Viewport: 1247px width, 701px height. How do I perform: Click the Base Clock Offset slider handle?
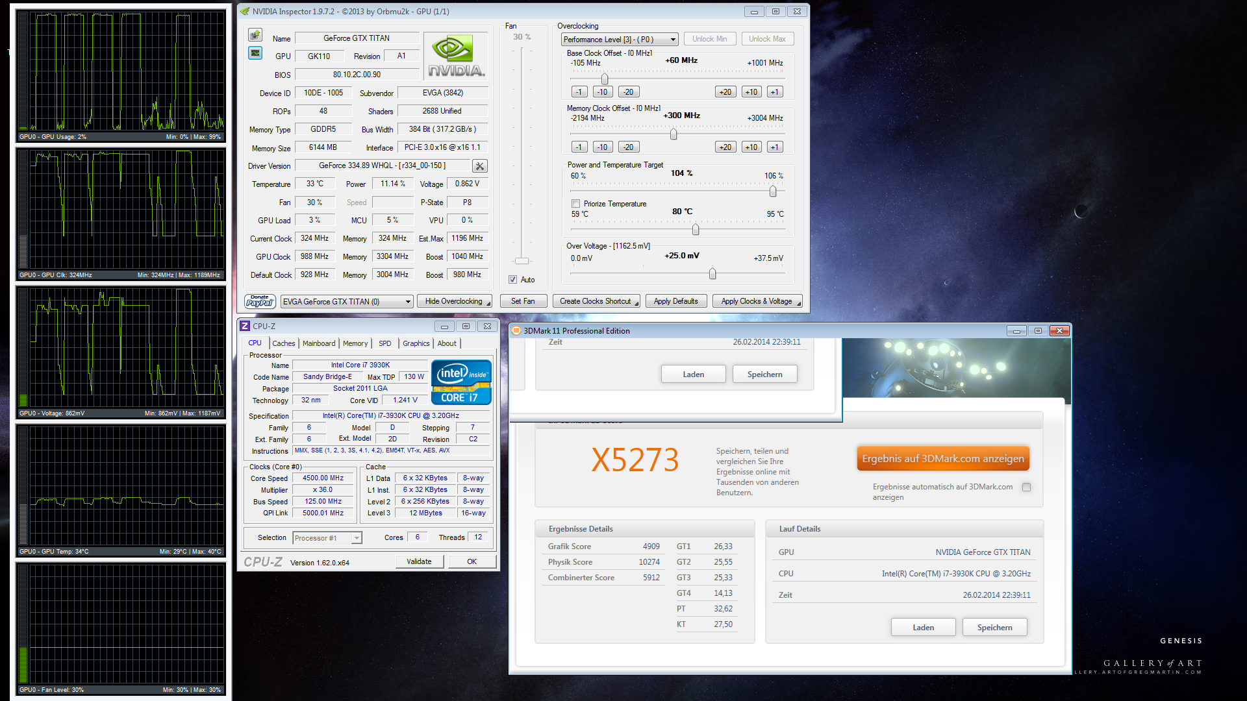605,79
